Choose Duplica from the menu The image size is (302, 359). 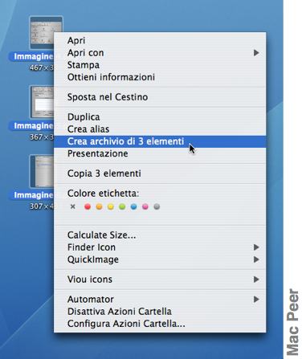[x=160, y=117]
